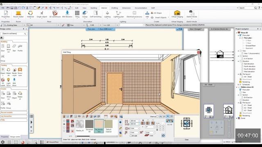
Task: Click the Lighting ribbon icon
Action: (107, 14)
